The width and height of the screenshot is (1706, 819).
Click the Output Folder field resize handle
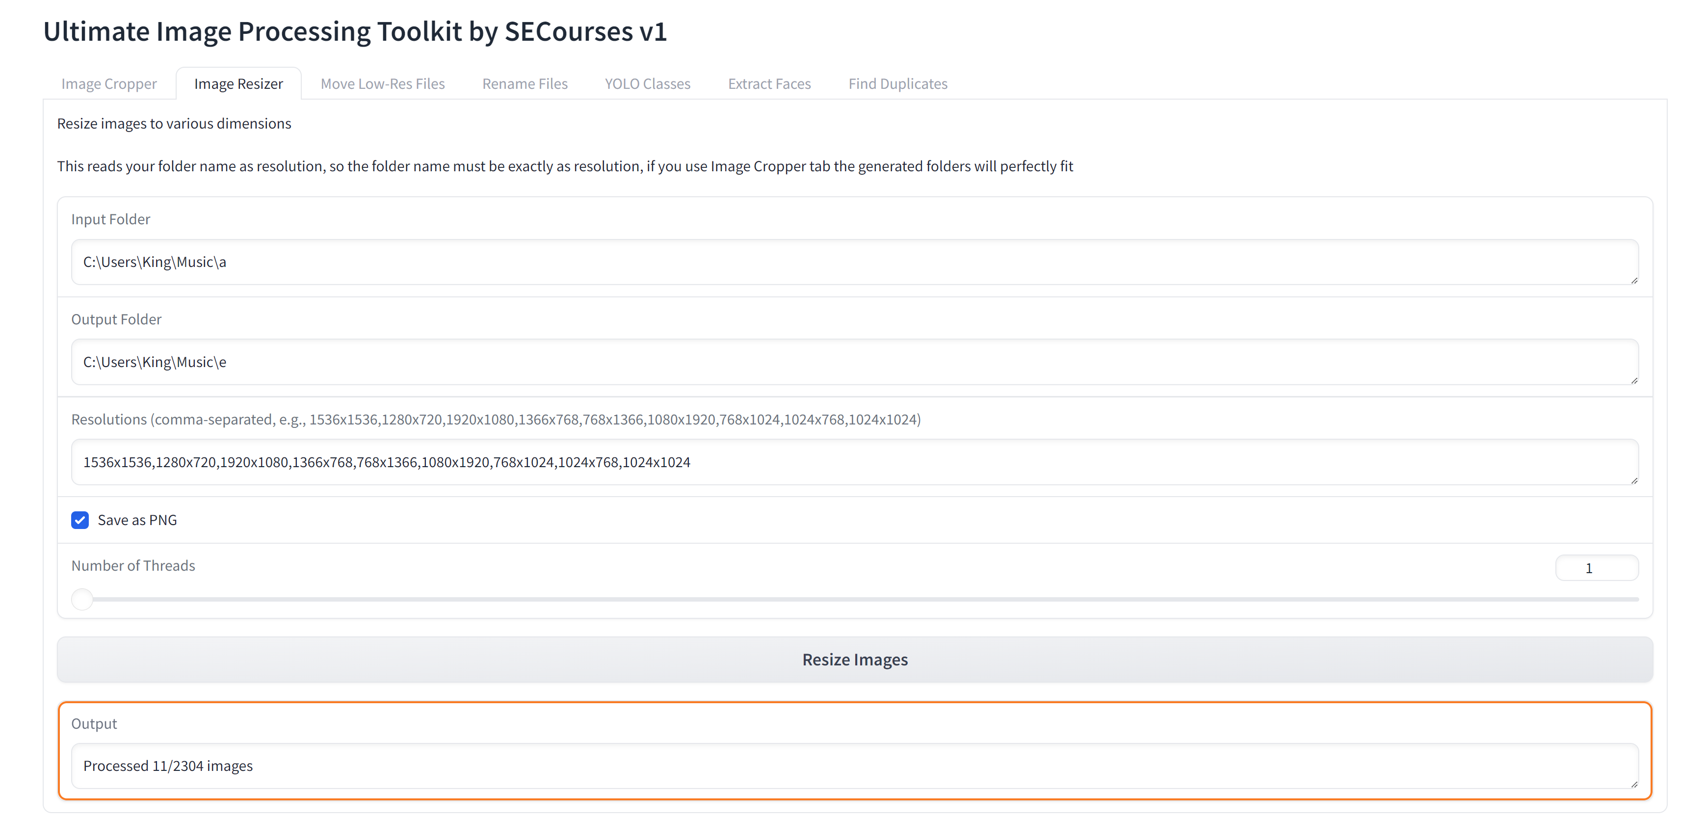(x=1634, y=381)
